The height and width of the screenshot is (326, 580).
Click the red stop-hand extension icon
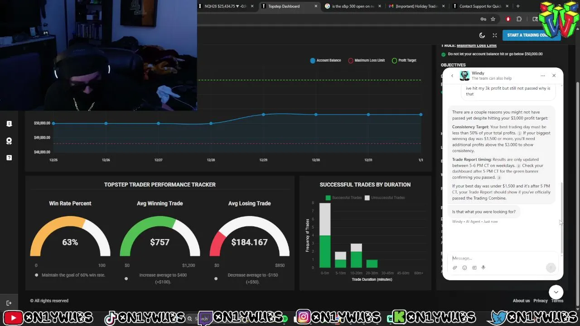tap(508, 19)
